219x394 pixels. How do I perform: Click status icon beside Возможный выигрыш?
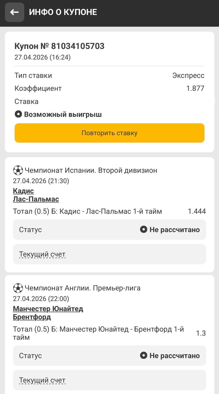point(18,115)
